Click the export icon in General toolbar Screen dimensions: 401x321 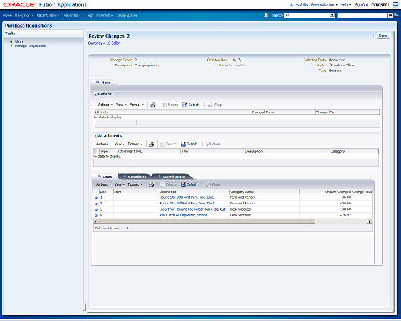(153, 105)
